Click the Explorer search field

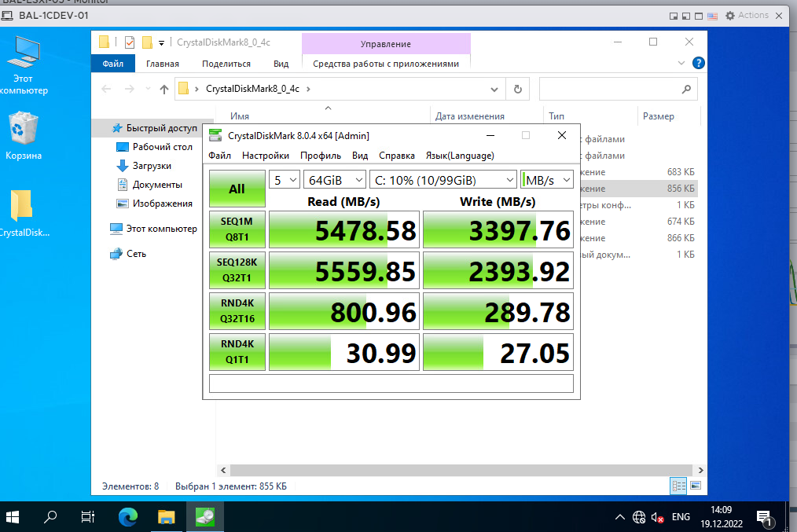[x=618, y=89]
